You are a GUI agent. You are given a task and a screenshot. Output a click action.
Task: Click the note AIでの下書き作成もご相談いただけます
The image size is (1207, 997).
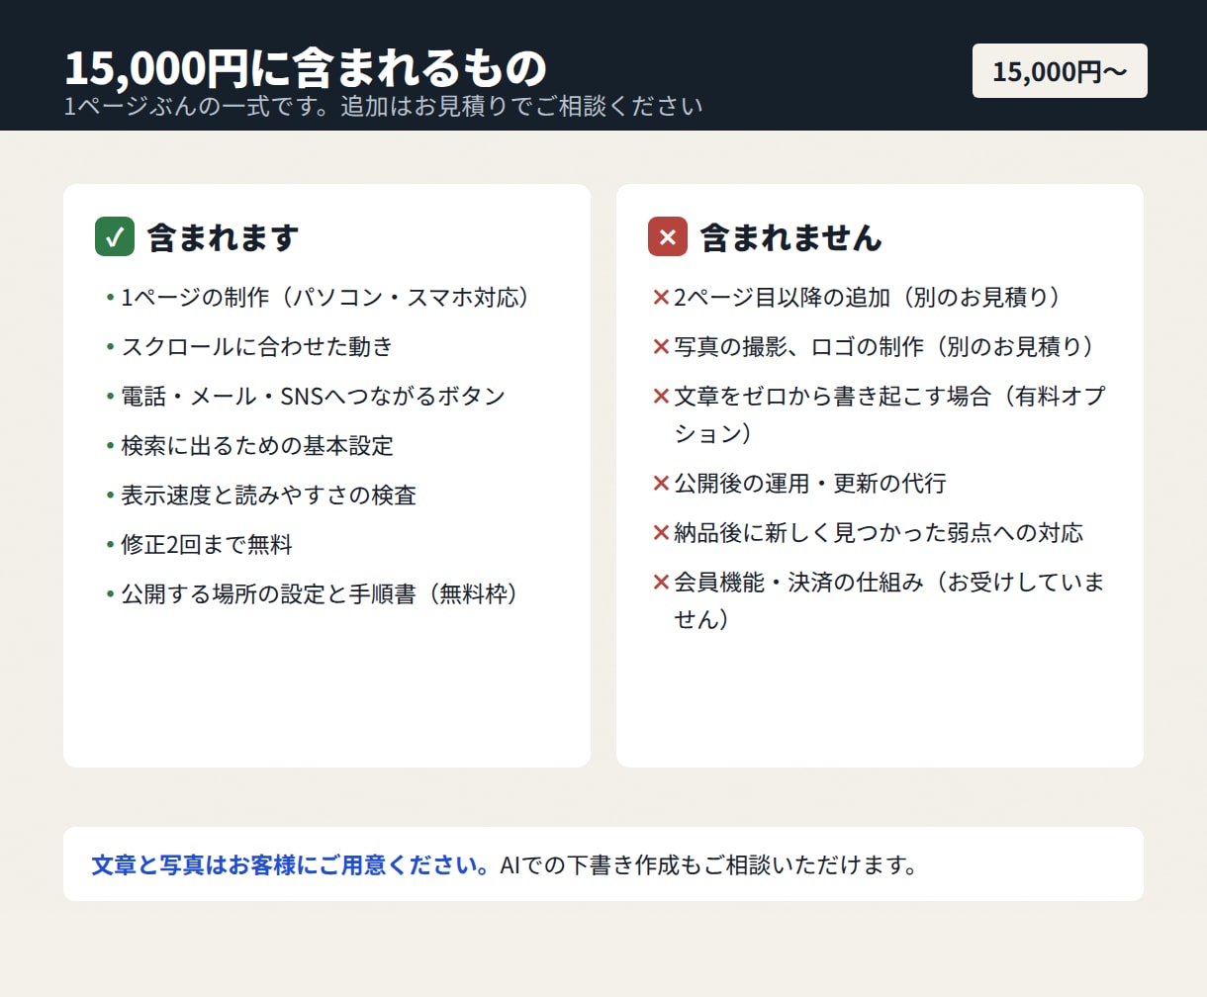point(709,864)
